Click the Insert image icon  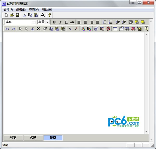139,29
